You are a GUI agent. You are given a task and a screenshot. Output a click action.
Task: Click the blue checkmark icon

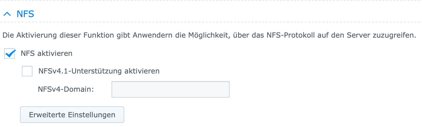[10, 54]
